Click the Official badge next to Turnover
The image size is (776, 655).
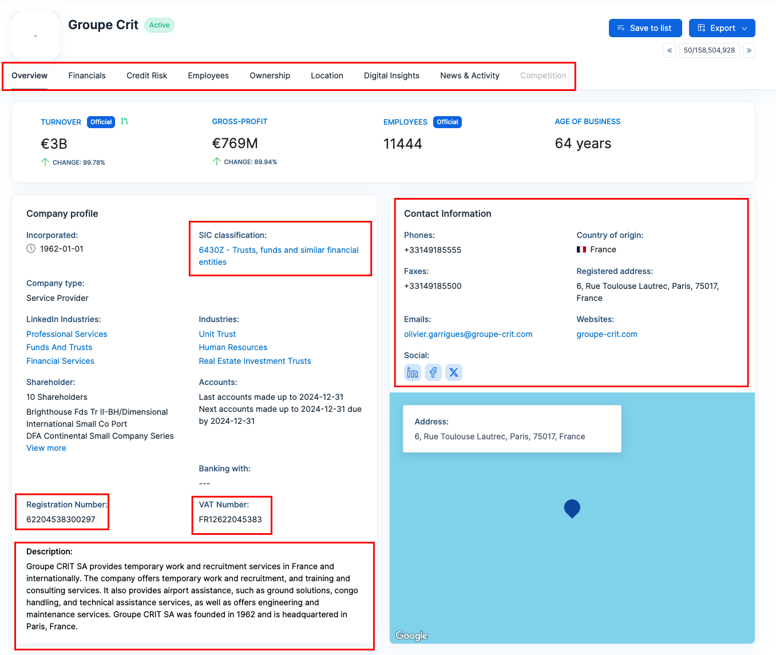pos(101,122)
